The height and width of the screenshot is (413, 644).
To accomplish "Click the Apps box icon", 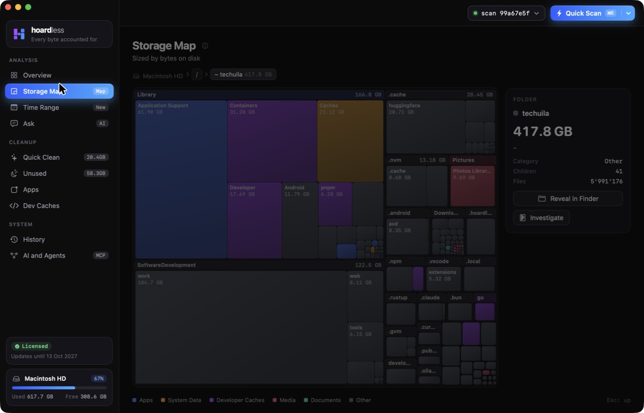I will click(x=14, y=189).
